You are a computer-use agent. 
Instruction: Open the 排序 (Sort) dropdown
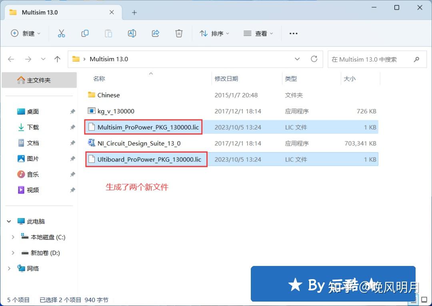pos(214,33)
